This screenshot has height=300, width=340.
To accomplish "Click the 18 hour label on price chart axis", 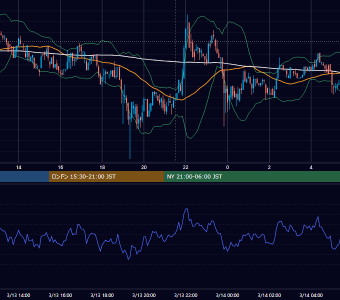I will click(102, 167).
